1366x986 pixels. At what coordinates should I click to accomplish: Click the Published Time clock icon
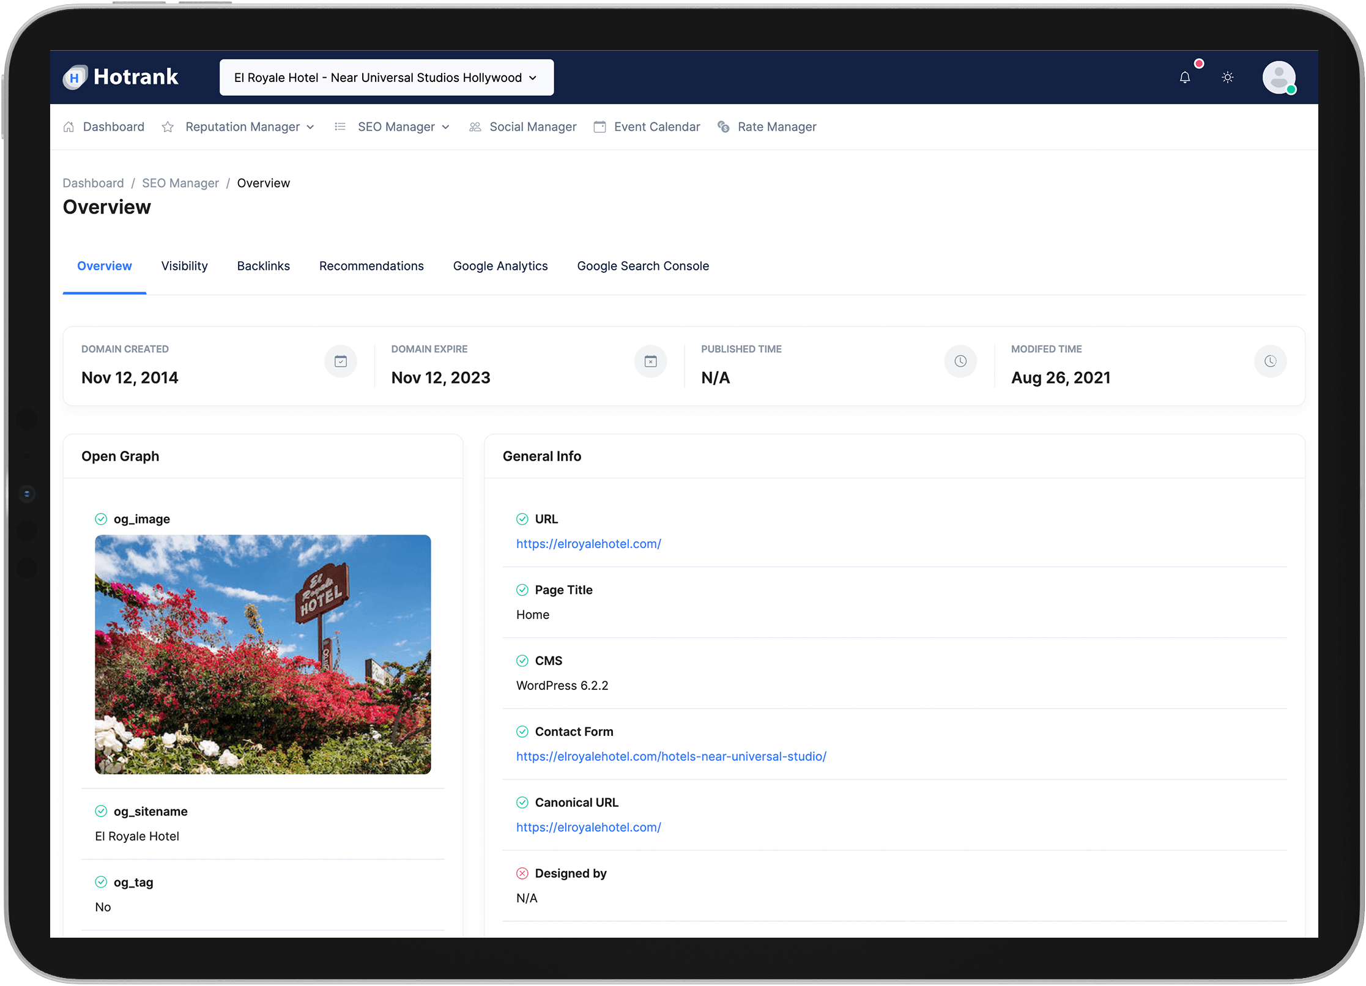(x=960, y=361)
